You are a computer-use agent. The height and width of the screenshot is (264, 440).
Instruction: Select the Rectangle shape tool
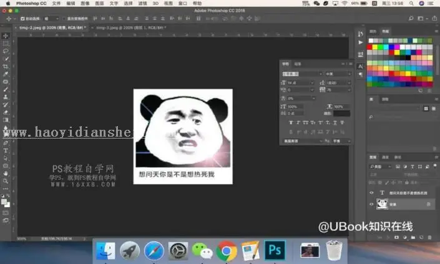[x=6, y=166]
